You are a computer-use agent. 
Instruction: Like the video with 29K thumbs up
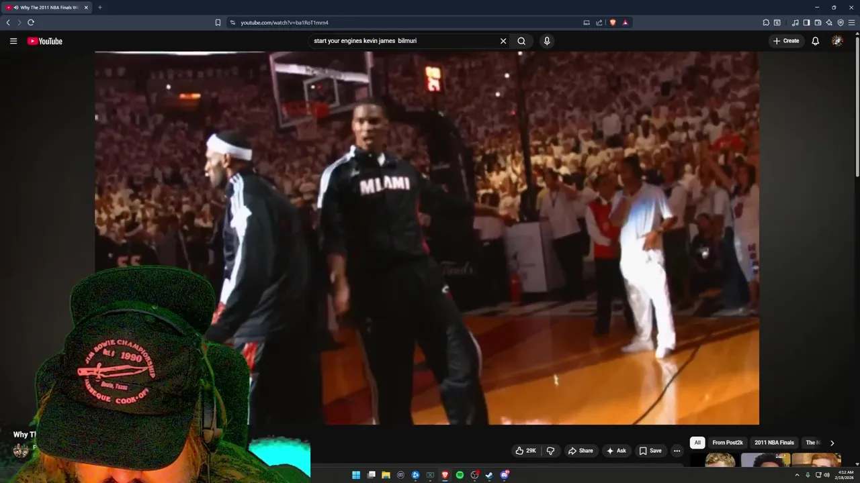tap(525, 451)
